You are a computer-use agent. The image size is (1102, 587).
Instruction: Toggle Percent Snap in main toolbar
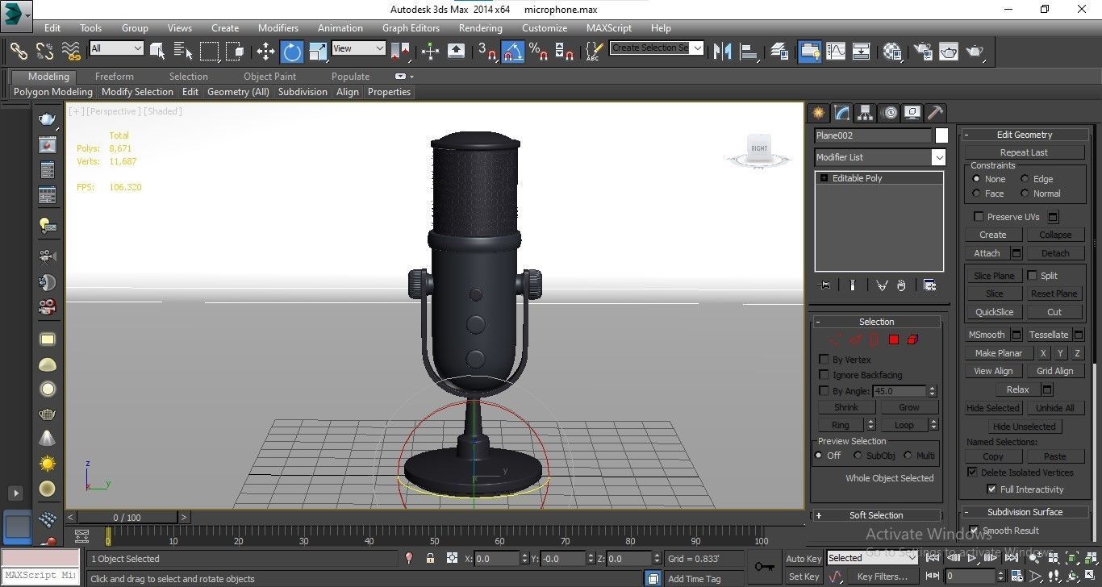pyautogui.click(x=538, y=52)
